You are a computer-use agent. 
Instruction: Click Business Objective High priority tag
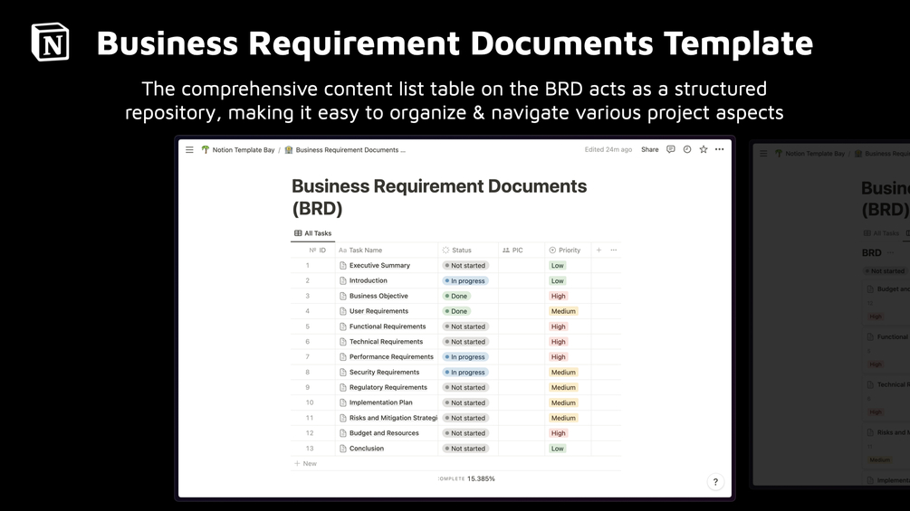(559, 296)
